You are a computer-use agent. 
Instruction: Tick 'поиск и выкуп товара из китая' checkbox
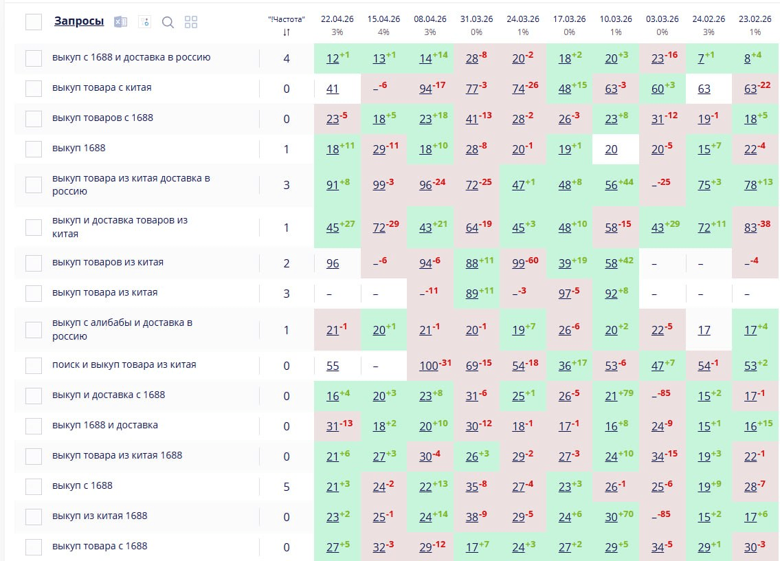34,366
